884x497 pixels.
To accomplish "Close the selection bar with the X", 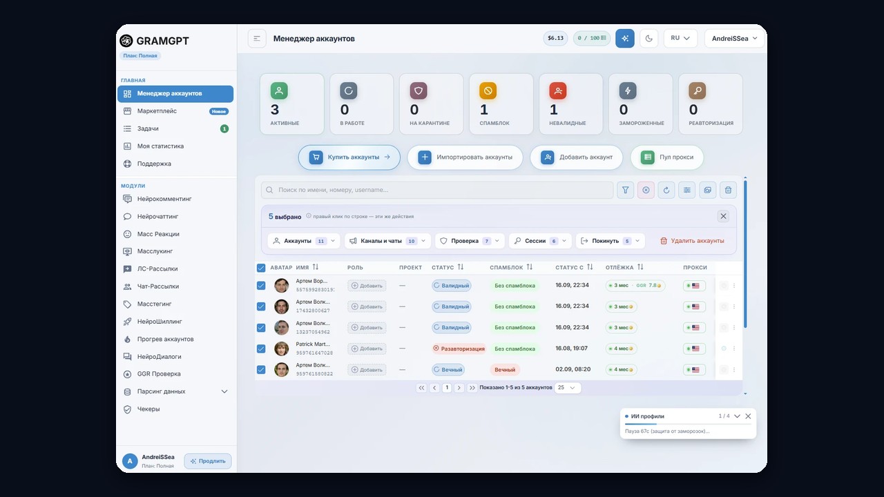I will click(723, 216).
